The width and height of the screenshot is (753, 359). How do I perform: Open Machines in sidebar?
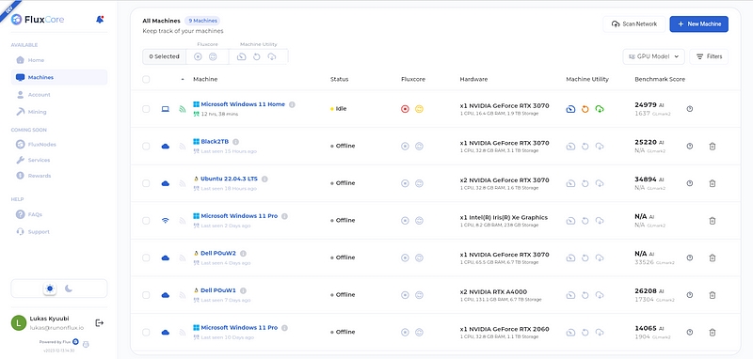(58, 77)
